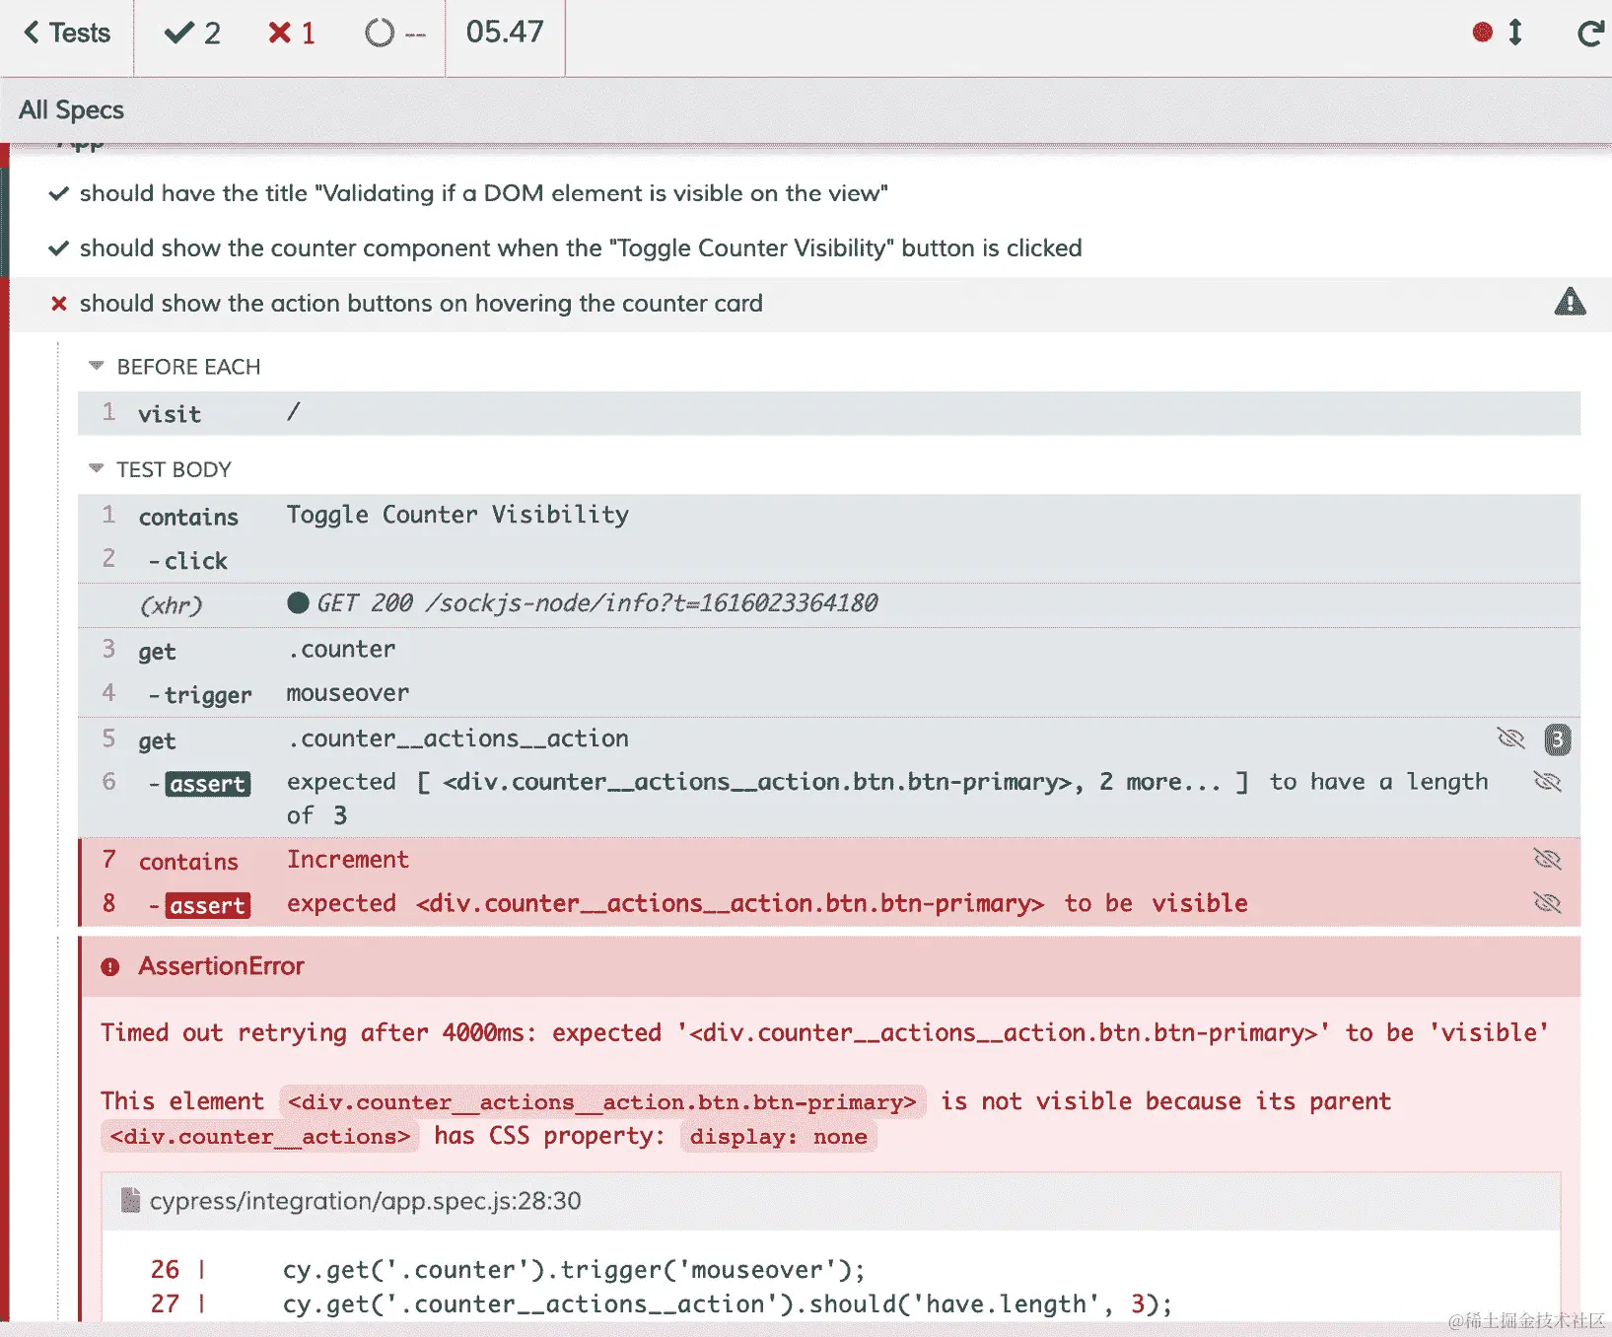Select the failed 'to be visible' assertion
This screenshot has height=1337, width=1612.
pyautogui.click(x=828, y=904)
